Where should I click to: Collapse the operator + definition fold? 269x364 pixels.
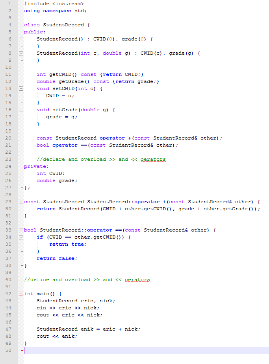point(21,202)
